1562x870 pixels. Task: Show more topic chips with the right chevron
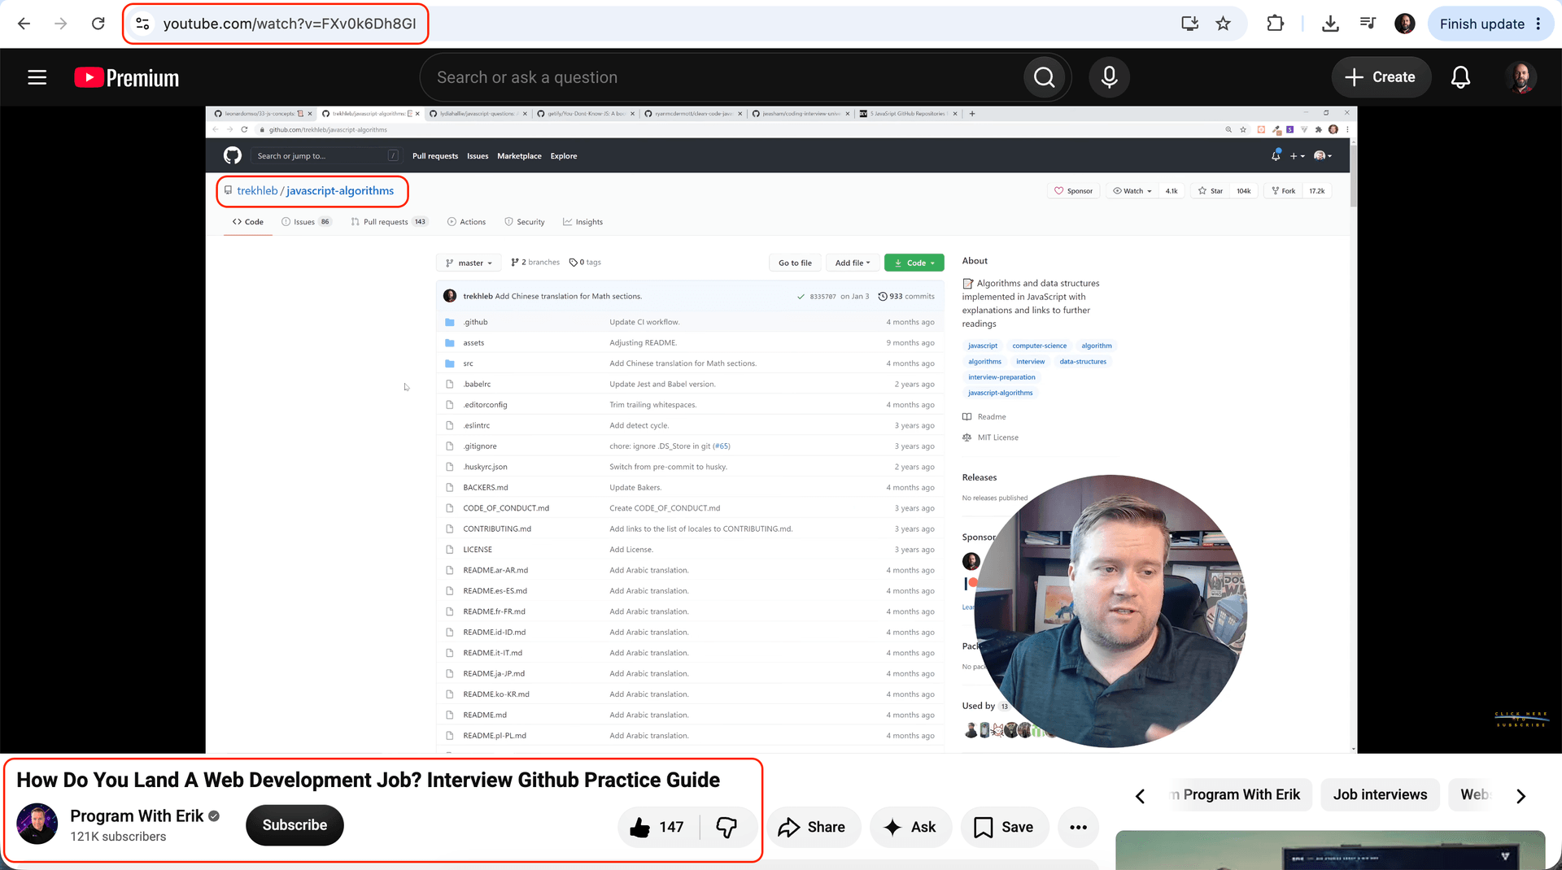1521,795
